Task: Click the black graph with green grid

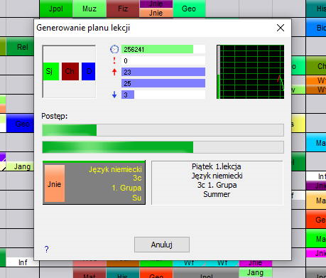Action: pos(251,72)
